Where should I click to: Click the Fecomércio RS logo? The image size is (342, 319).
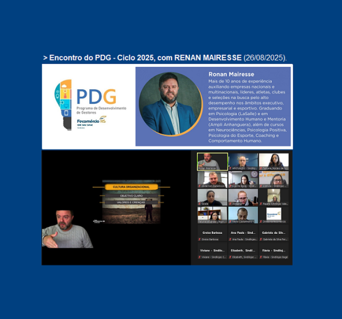tap(91, 121)
